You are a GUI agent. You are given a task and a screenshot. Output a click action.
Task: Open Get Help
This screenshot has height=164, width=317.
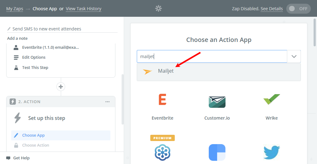point(21,158)
